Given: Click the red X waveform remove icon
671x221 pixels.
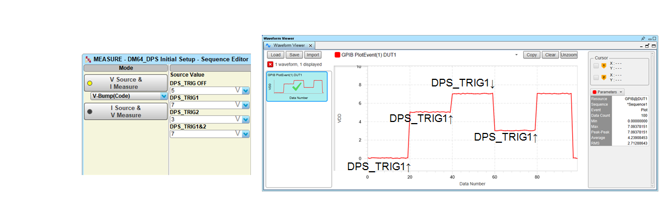Looking at the screenshot, I should point(270,65).
